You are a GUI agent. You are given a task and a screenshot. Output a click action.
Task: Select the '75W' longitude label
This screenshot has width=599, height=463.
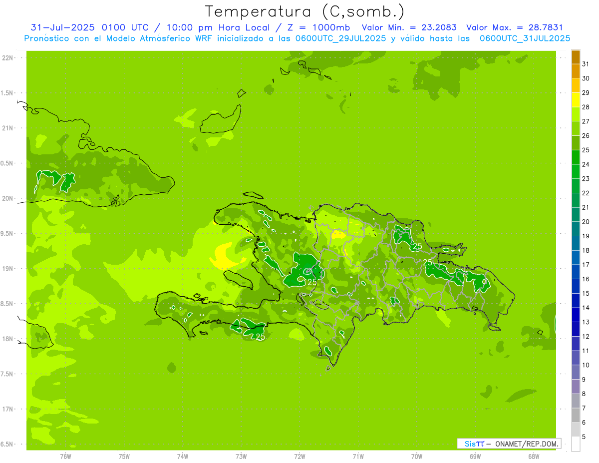click(x=124, y=456)
